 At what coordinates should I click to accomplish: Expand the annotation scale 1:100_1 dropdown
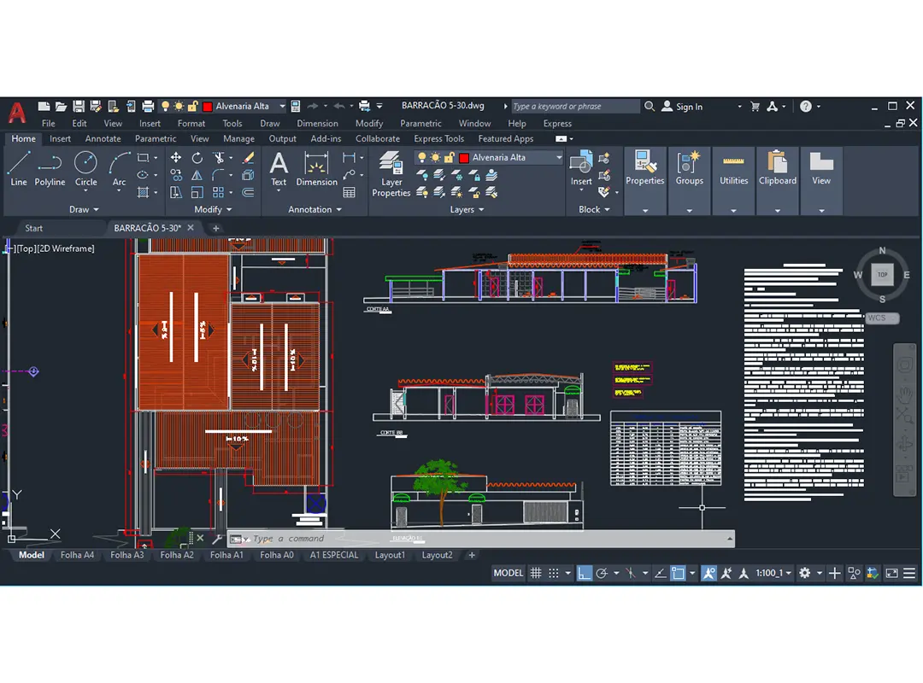point(788,574)
